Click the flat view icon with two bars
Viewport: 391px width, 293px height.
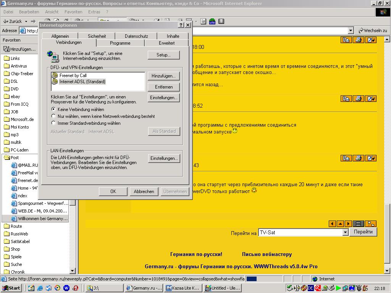[x=358, y=224]
